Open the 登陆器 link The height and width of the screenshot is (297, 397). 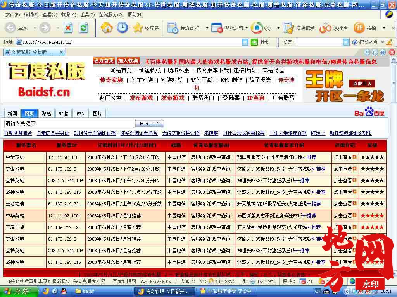[231, 98]
